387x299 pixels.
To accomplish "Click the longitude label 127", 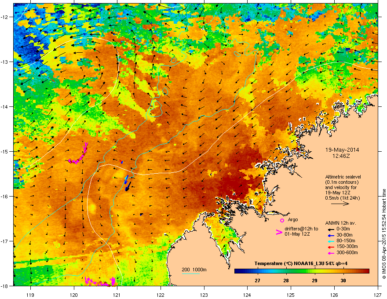I will pyautogui.click(x=378, y=295).
